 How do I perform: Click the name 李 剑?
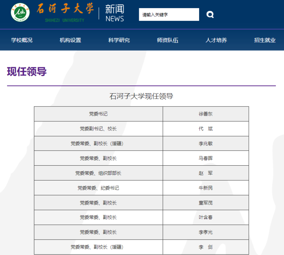click(x=206, y=247)
